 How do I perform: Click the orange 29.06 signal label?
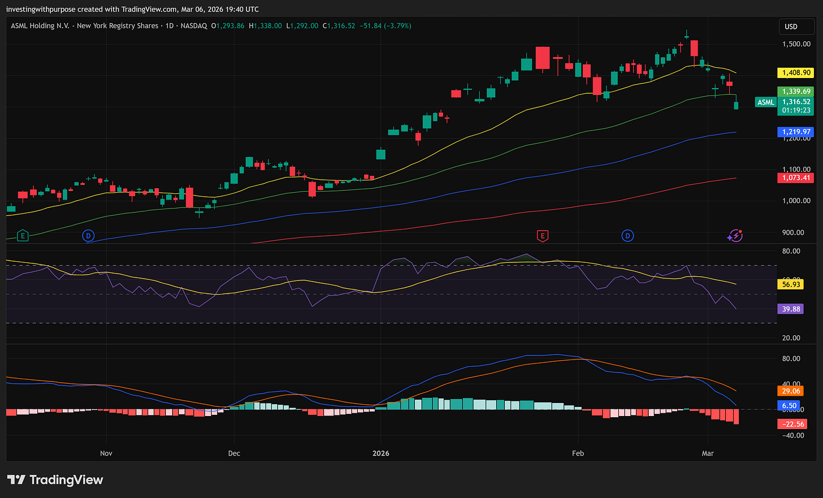point(791,391)
